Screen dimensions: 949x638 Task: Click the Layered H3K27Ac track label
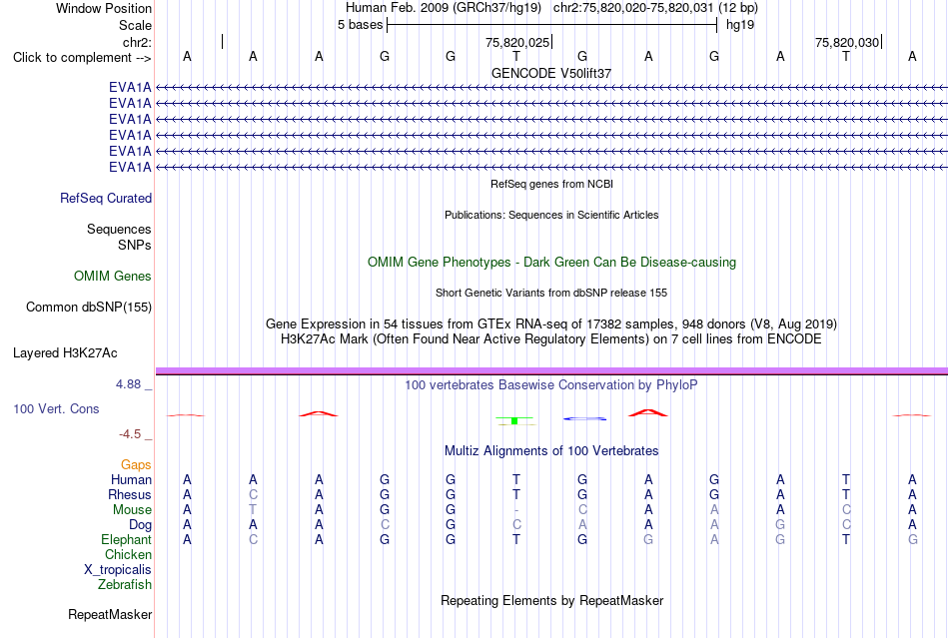65,353
